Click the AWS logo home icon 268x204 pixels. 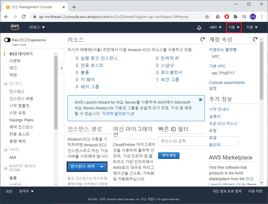click(15, 27)
